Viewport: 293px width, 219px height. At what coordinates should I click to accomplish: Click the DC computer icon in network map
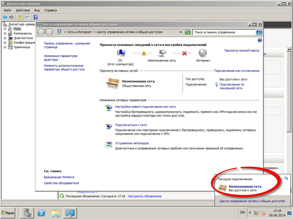pyautogui.click(x=122, y=53)
